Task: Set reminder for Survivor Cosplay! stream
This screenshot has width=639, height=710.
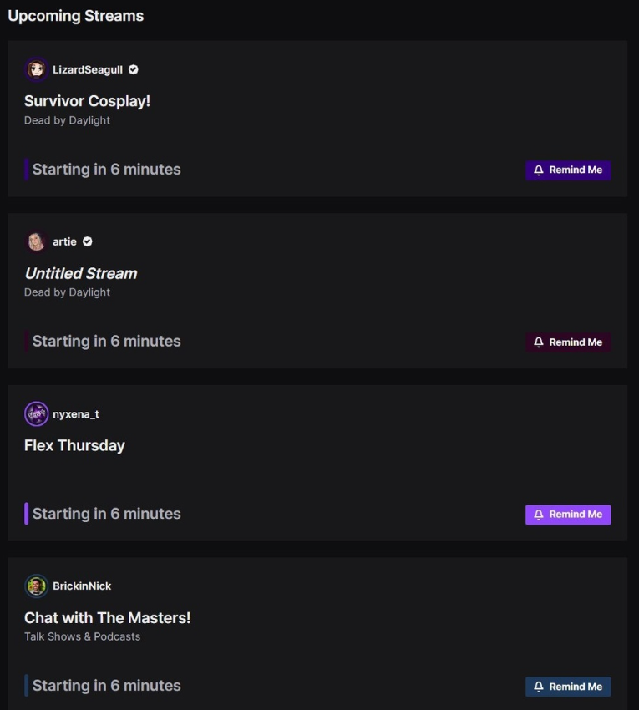Action: (568, 170)
